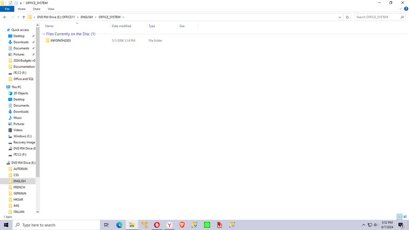Launch Brave browser from the taskbar
409x230 pixels.
click(x=182, y=225)
